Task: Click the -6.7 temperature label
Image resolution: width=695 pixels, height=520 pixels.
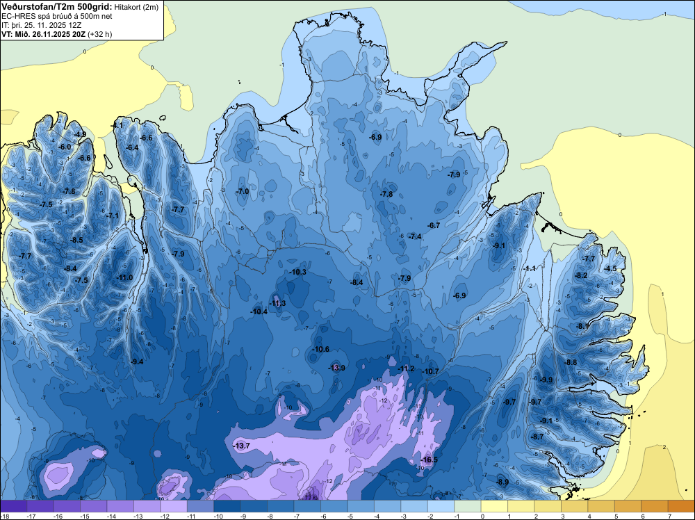Action: [434, 225]
